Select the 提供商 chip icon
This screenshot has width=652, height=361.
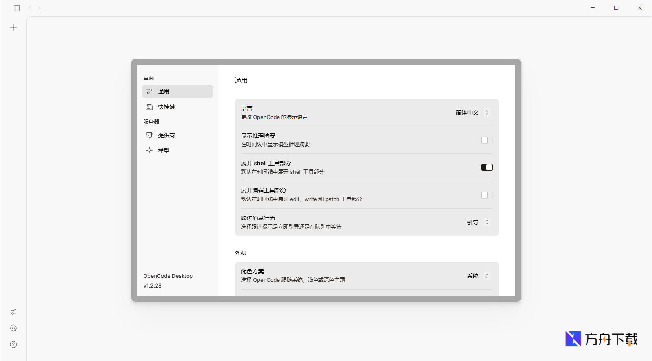point(149,135)
